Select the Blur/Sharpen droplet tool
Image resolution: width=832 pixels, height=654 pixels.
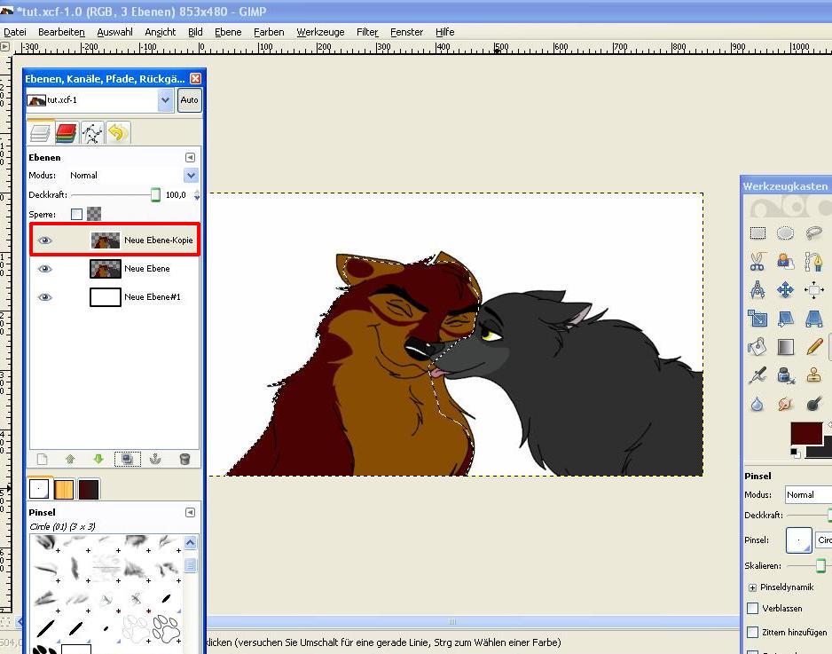point(757,404)
